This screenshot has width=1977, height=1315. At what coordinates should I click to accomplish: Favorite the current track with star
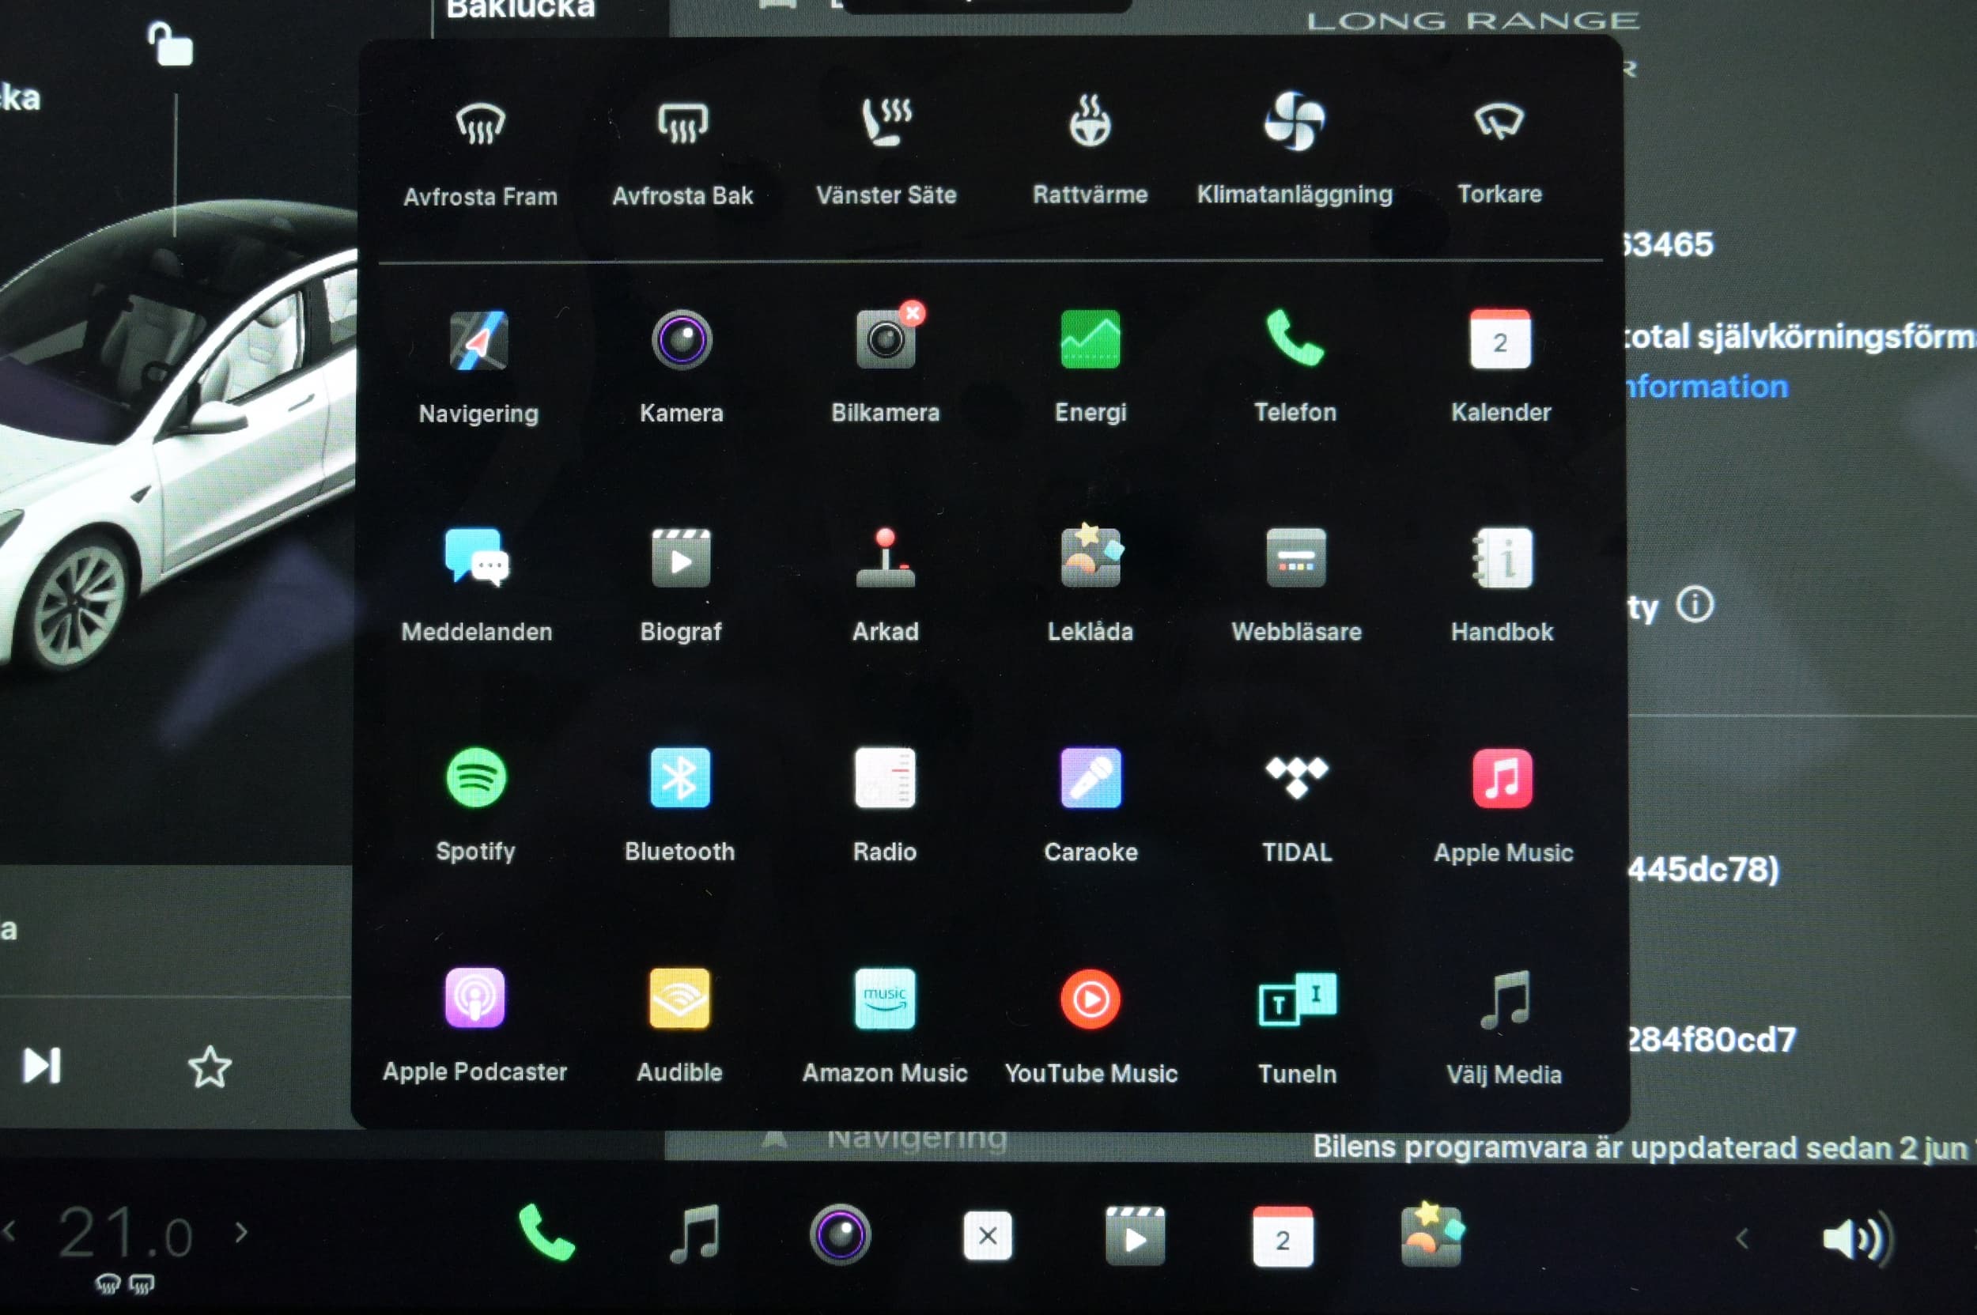(209, 1067)
